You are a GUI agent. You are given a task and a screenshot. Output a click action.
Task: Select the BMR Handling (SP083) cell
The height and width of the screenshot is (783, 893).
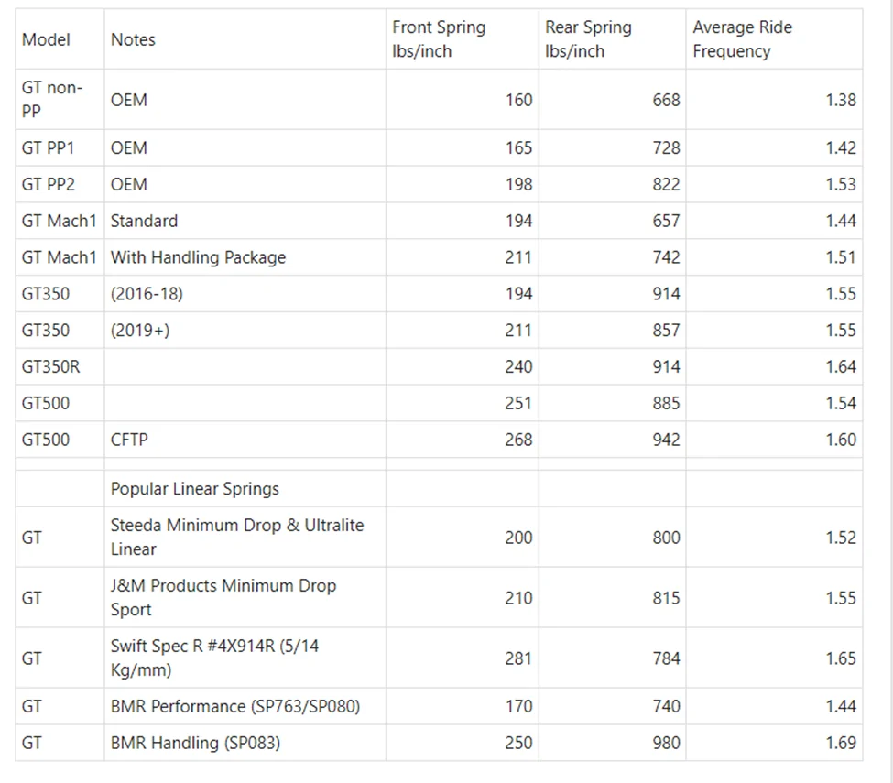(245, 743)
